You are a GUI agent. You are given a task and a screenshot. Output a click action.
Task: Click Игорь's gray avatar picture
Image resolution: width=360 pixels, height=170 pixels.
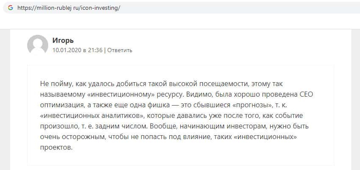37,45
